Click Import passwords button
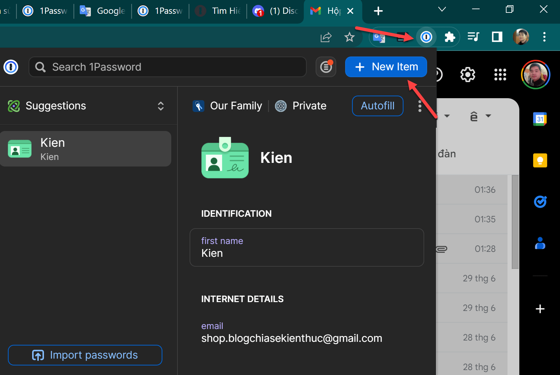The width and height of the screenshot is (560, 375). click(85, 355)
